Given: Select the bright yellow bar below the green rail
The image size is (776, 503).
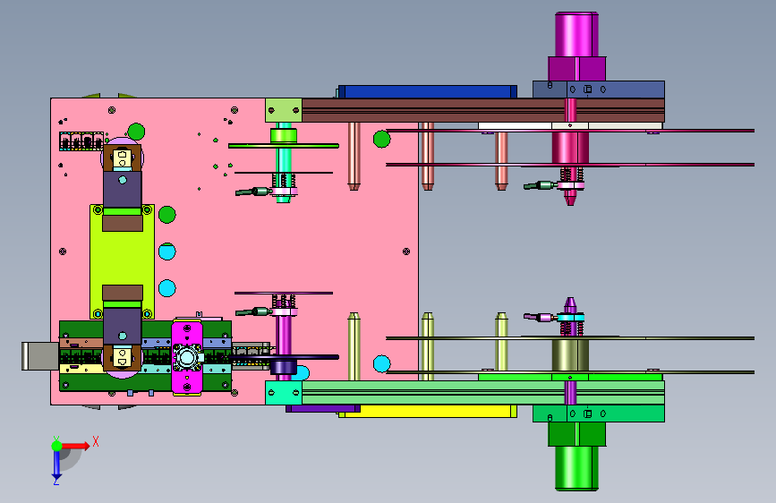Looking at the screenshot, I should point(428,412).
